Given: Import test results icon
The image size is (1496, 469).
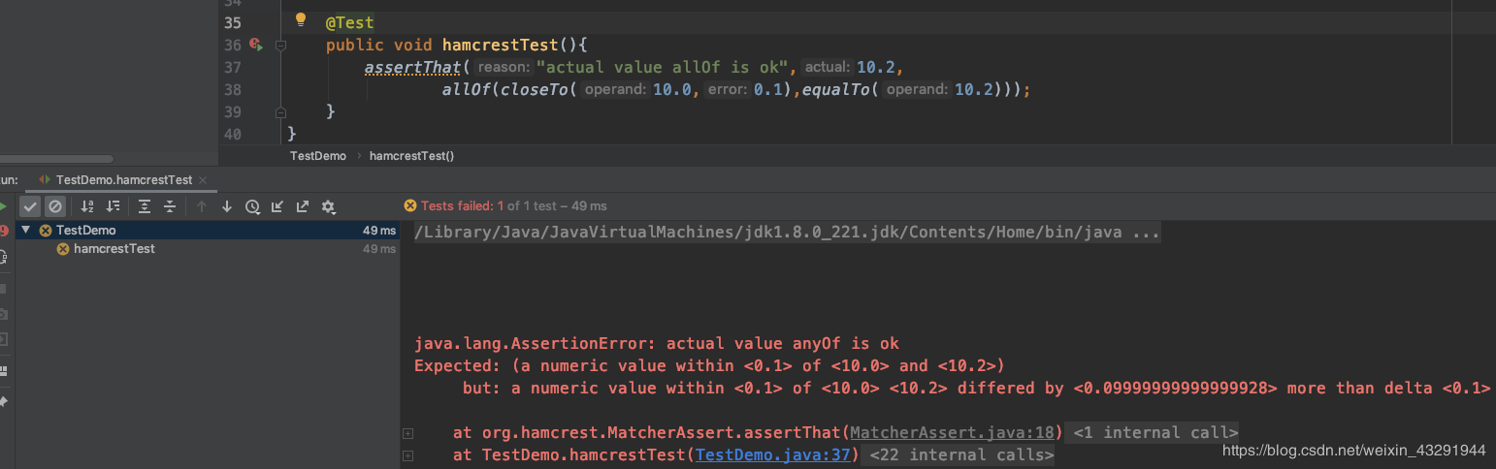Looking at the screenshot, I should click(277, 206).
